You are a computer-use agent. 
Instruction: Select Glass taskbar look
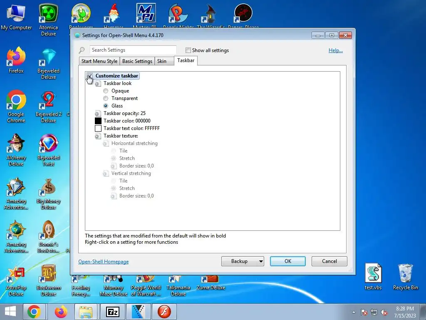tap(106, 106)
